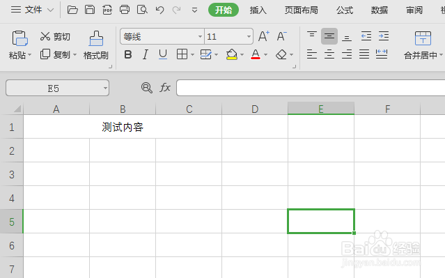Toggle center horizontal alignment
Image resolution: width=445 pixels, height=278 pixels.
coord(329,54)
